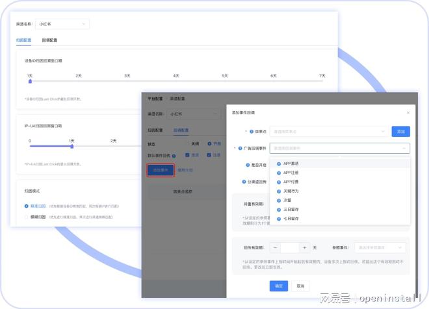
Task: Select 回调配置 tab in dimmed middle window
Action: pyautogui.click(x=181, y=130)
